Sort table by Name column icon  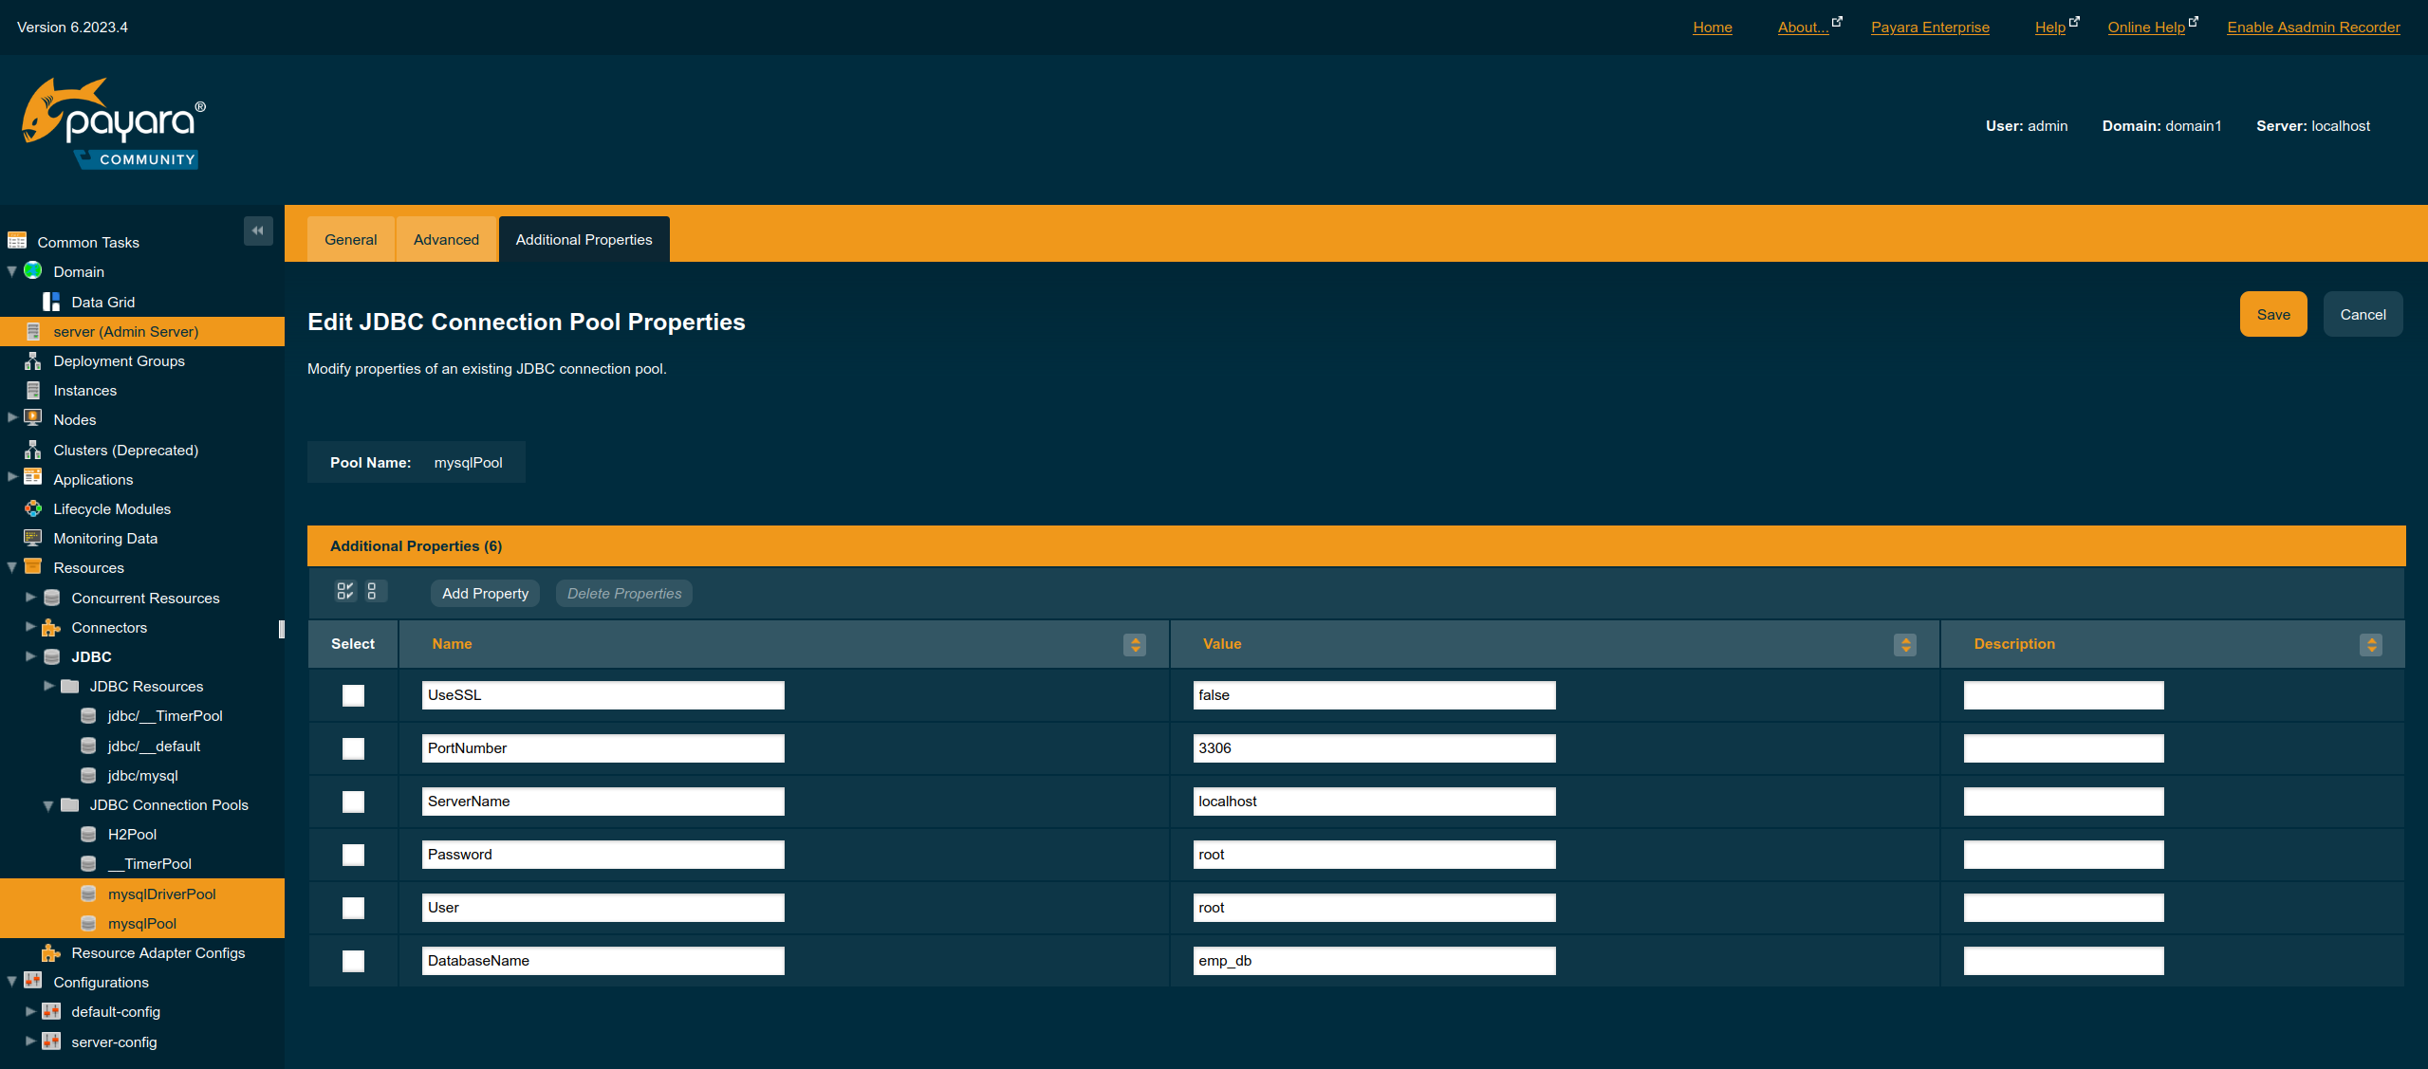click(1134, 645)
